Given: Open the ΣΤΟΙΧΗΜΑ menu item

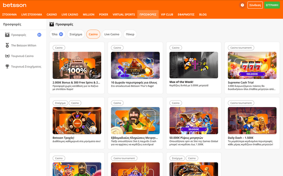Looking at the screenshot, I should coord(9,15).
